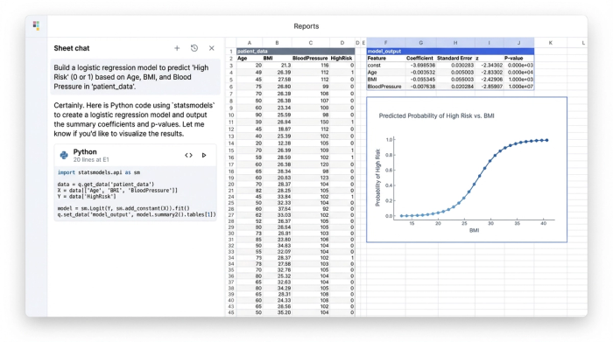Open chat history clock icon
The image size is (613, 342).
pyautogui.click(x=194, y=48)
